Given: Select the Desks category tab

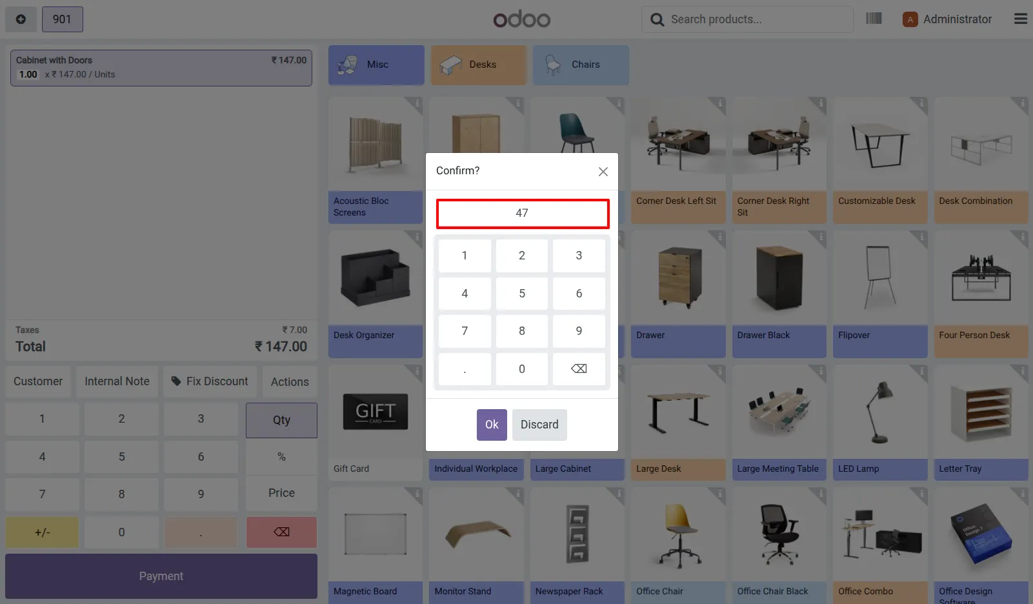Looking at the screenshot, I should 478,65.
